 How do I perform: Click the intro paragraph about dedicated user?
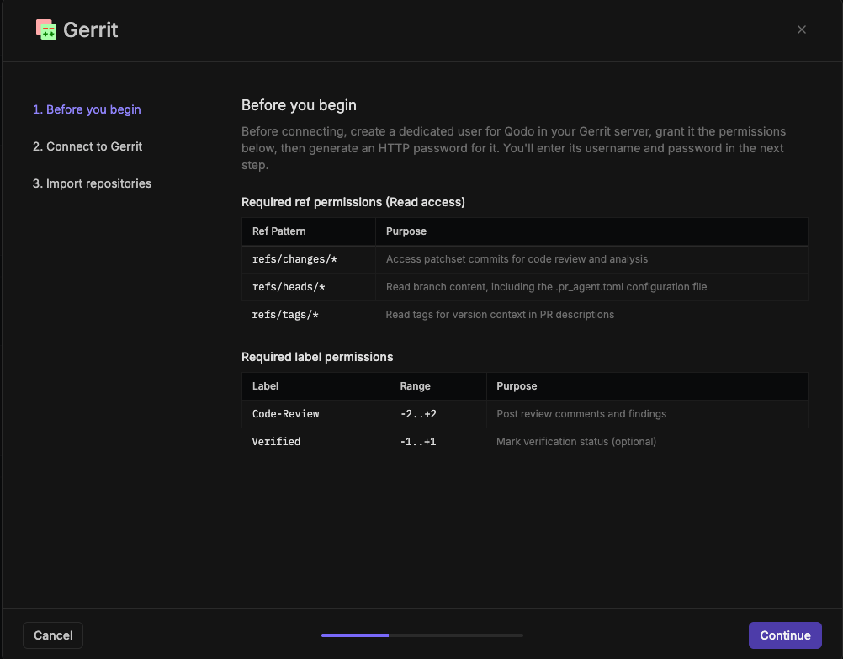[513, 148]
